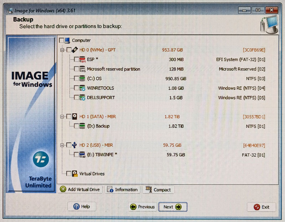
Task: Select the (E:) TBWINPE * label
Action: 102,155
